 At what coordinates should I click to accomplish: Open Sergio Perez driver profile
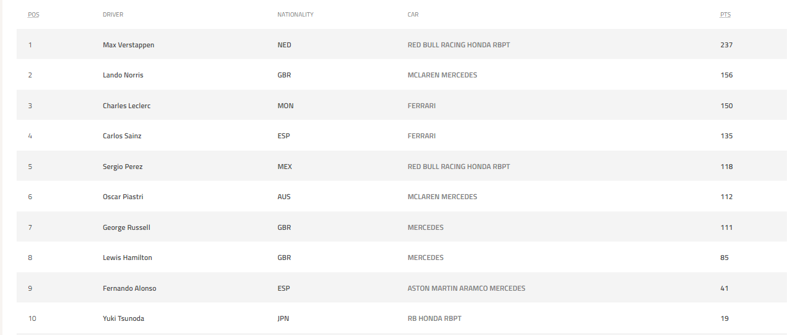pos(123,167)
